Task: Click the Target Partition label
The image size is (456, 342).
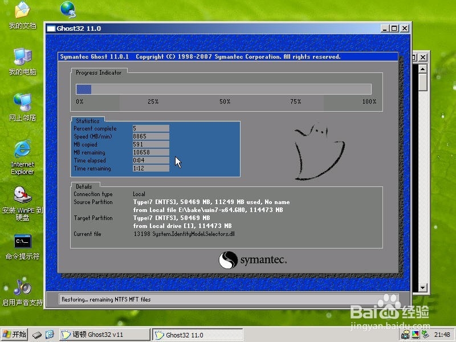Action: (x=93, y=218)
